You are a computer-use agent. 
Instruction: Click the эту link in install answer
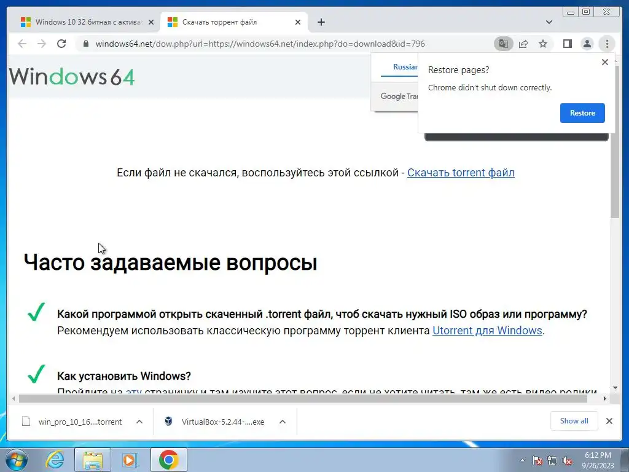(133, 391)
